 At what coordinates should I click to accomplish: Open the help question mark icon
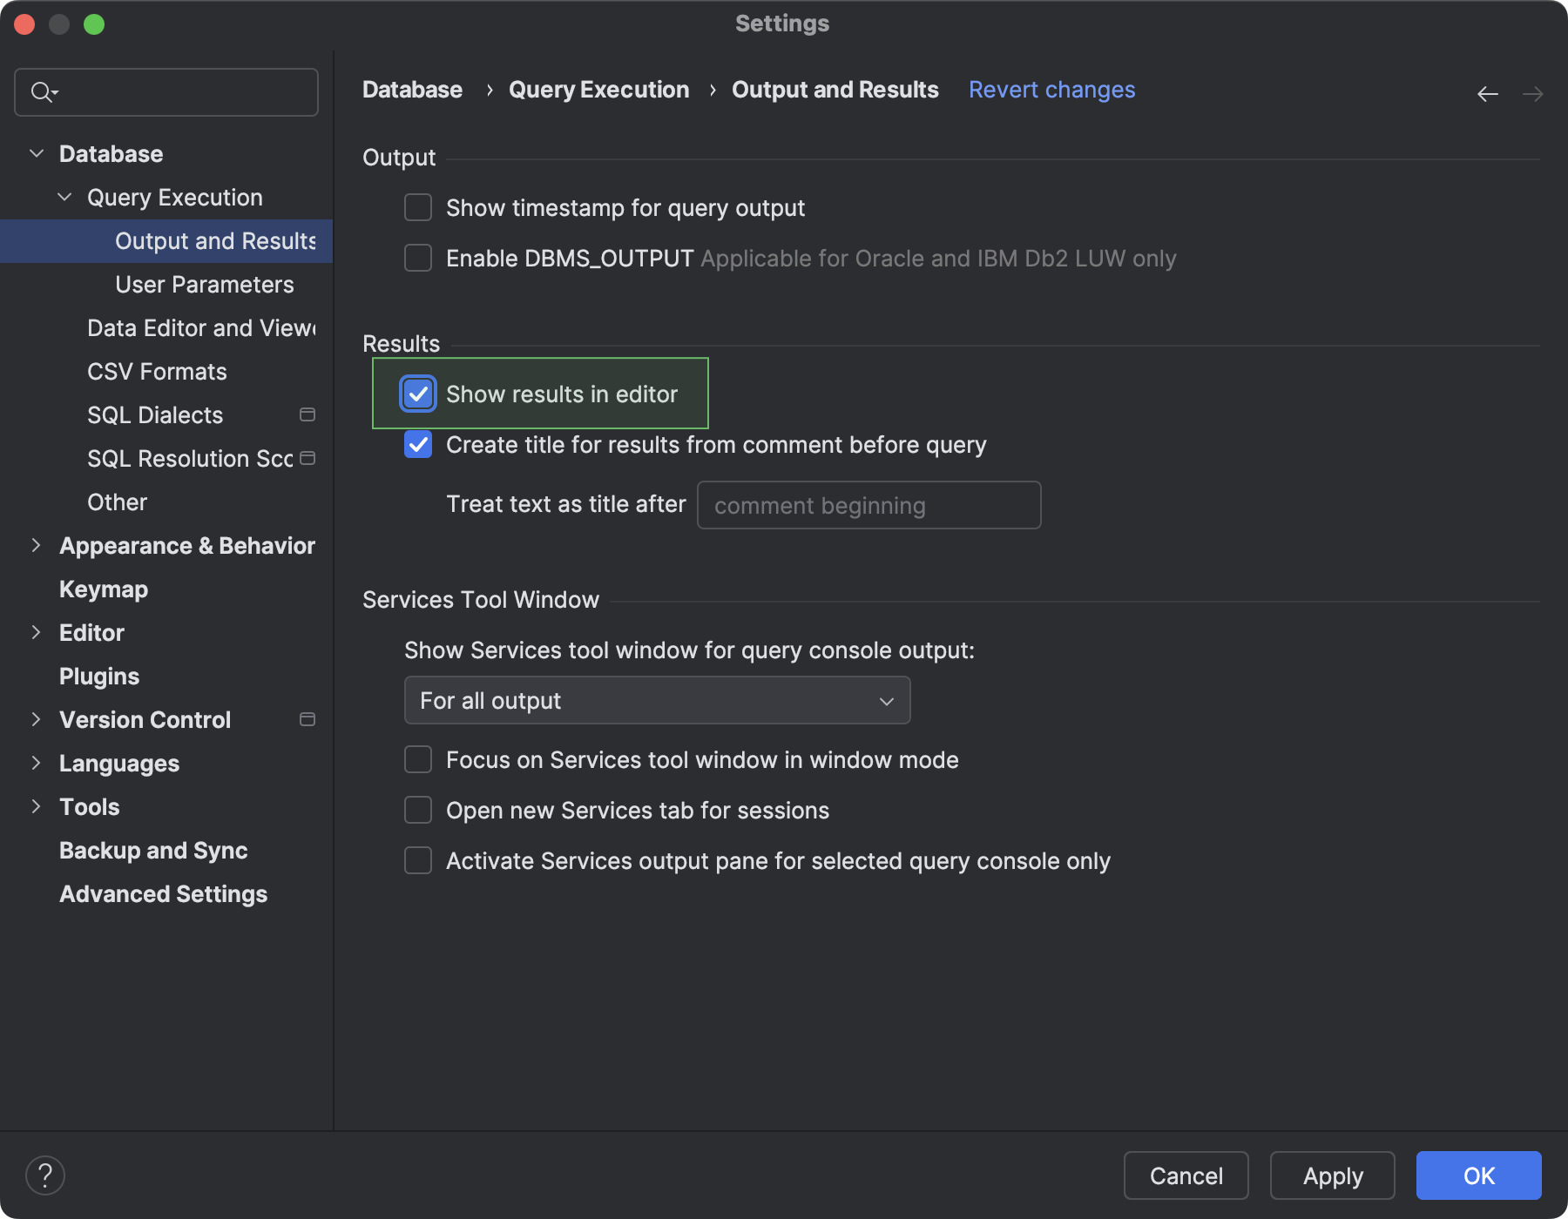coord(45,1175)
